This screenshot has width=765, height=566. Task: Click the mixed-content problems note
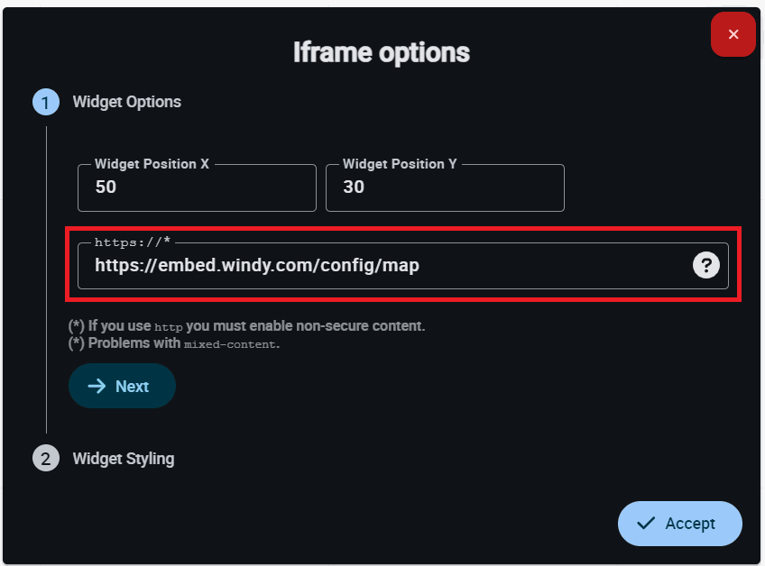click(174, 343)
